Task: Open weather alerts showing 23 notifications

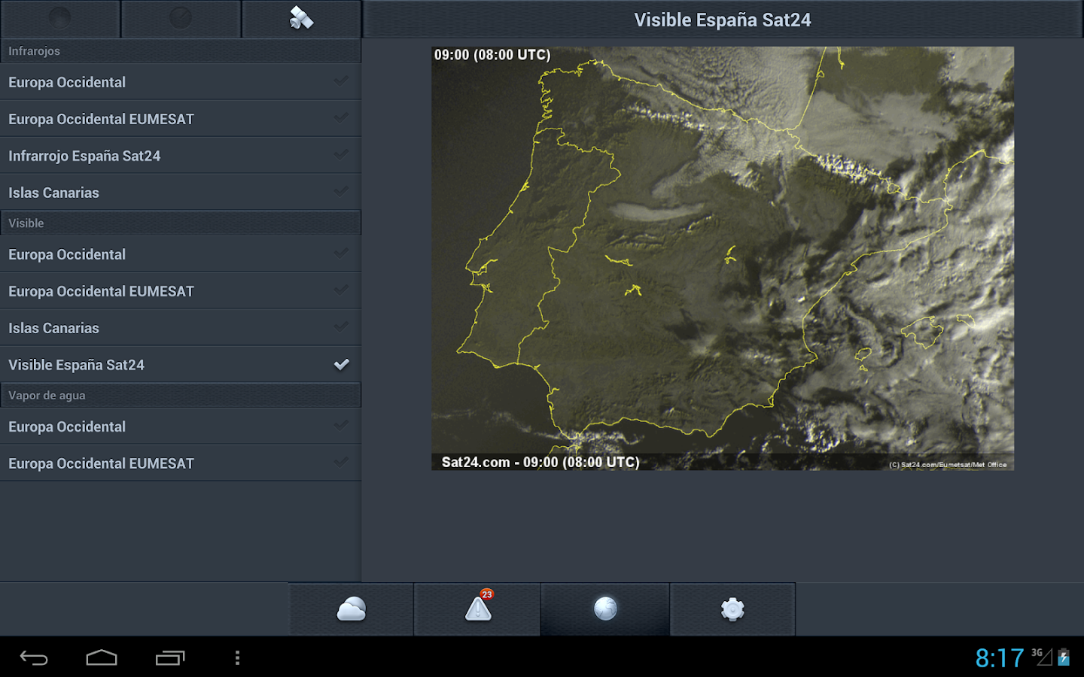Action: (477, 609)
